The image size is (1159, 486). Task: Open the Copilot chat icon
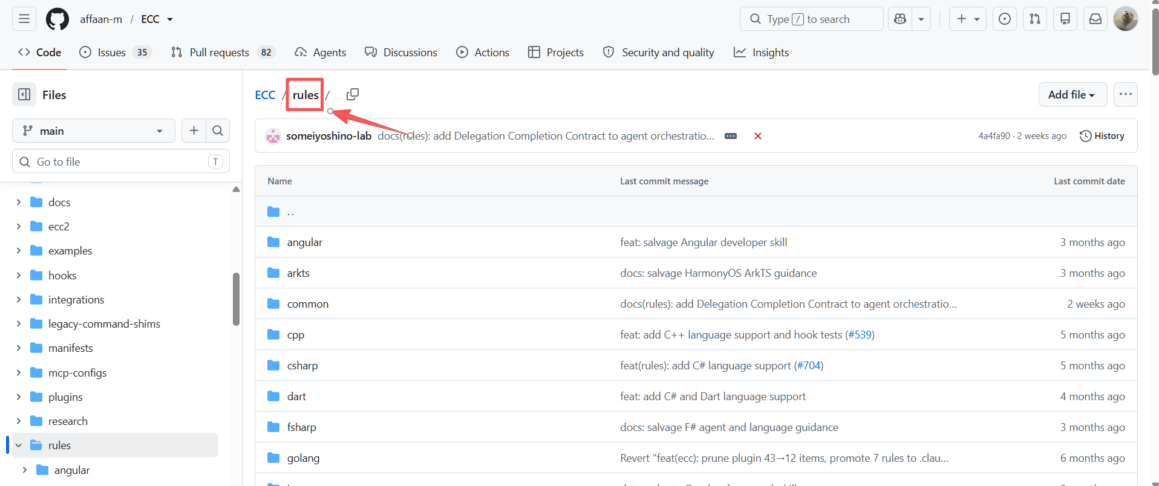(900, 19)
